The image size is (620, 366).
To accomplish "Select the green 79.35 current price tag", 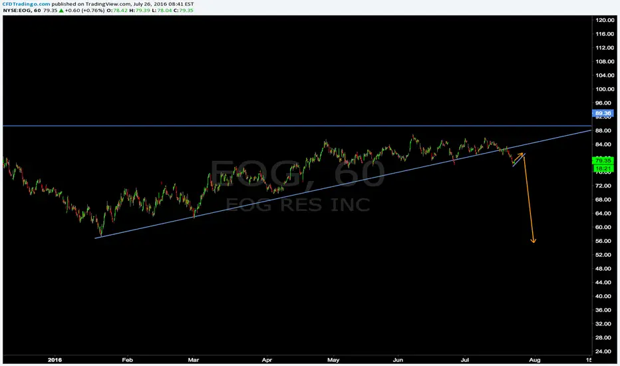I will tap(603, 160).
